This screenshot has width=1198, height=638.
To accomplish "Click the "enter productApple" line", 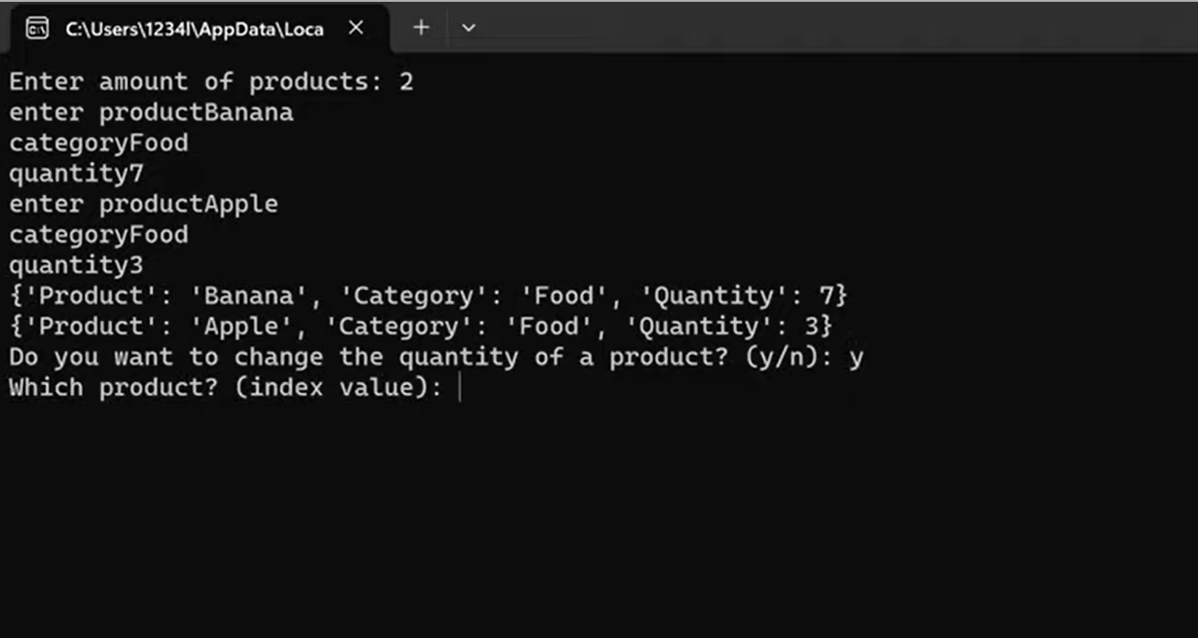I will point(144,204).
